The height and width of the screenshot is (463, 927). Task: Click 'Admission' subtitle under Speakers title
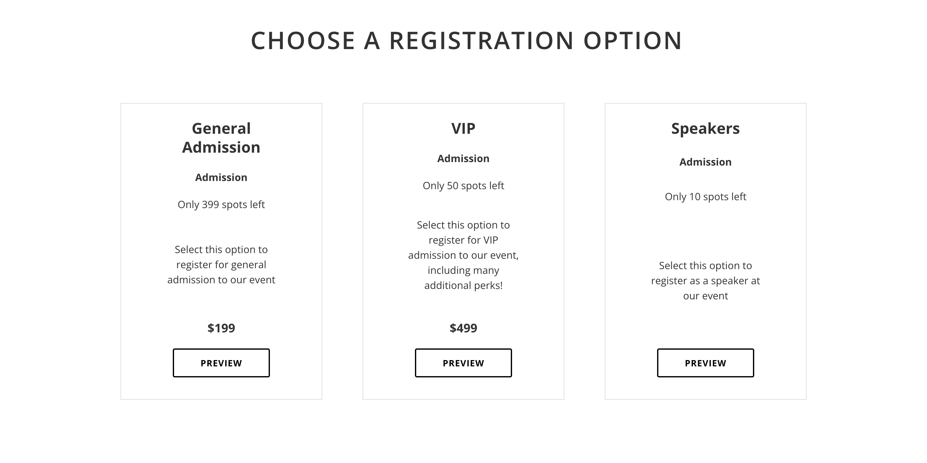click(x=705, y=162)
